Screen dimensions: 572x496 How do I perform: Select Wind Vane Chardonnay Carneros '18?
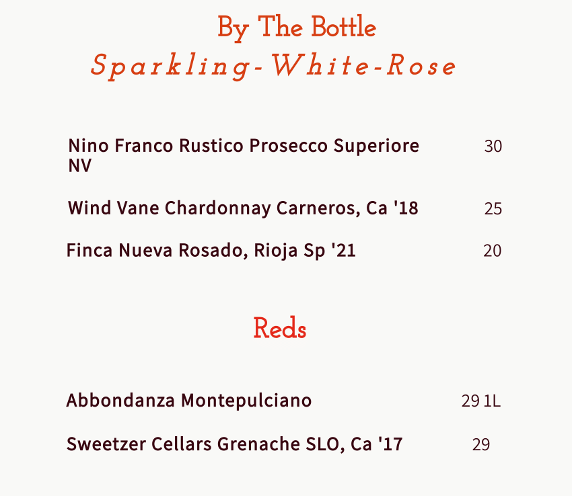tap(243, 208)
